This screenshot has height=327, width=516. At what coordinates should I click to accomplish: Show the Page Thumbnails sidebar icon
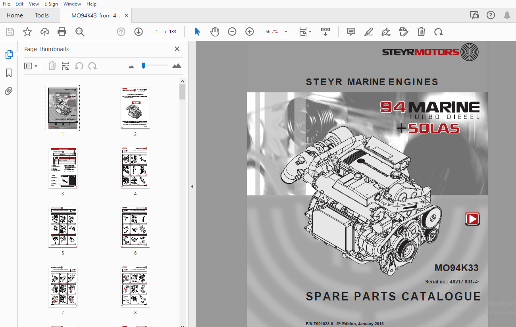(x=9, y=54)
